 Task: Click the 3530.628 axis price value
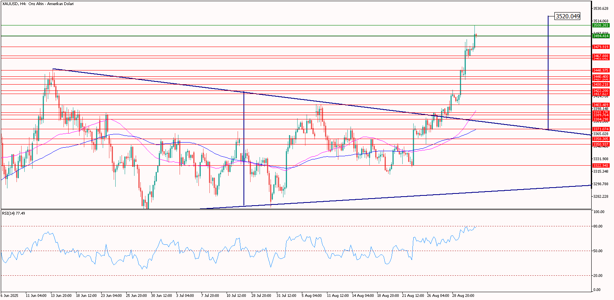[x=601, y=8]
